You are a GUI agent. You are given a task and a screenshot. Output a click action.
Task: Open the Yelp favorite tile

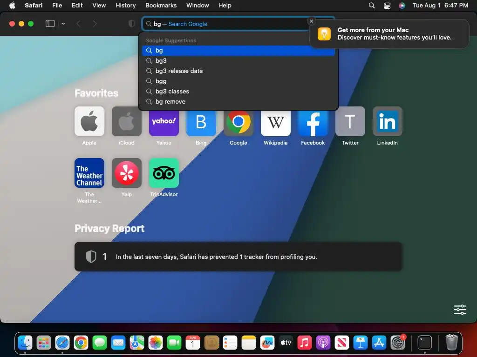click(x=127, y=173)
